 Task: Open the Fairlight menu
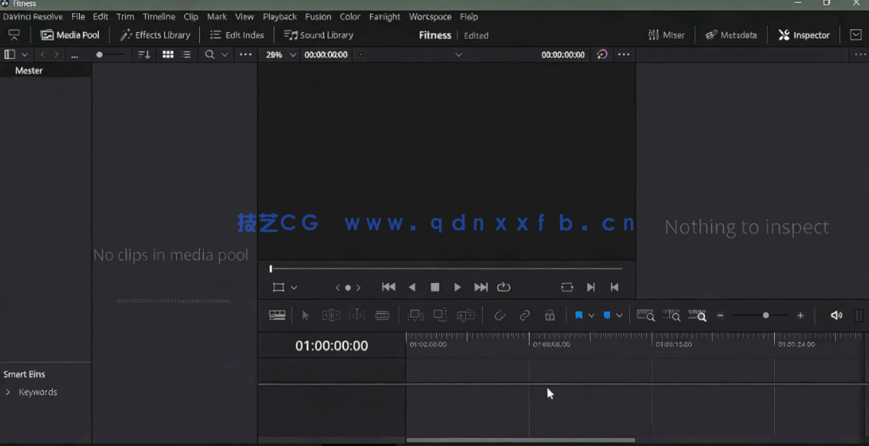(385, 16)
